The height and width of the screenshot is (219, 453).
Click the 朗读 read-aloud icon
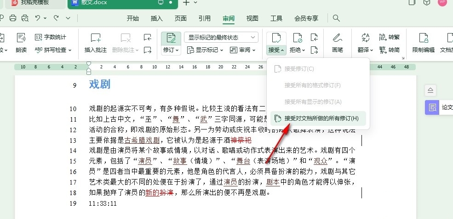(x=21, y=38)
